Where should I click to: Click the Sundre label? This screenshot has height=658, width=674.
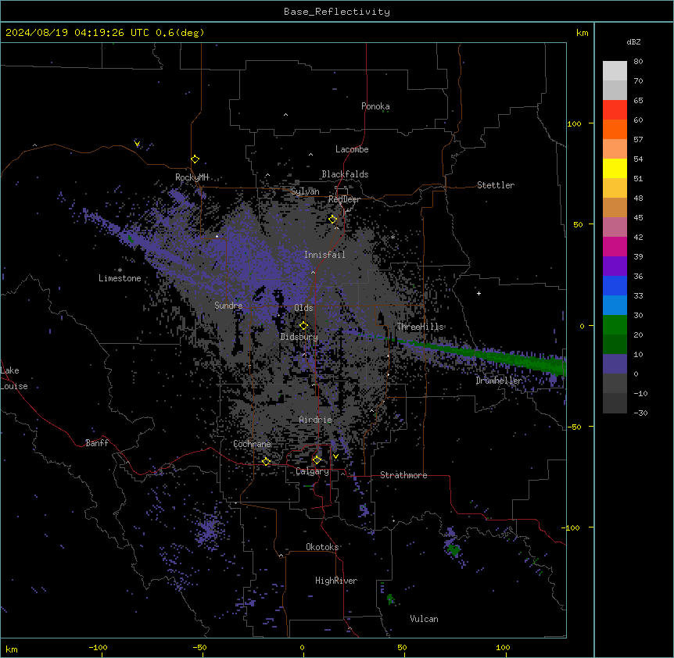coord(228,306)
